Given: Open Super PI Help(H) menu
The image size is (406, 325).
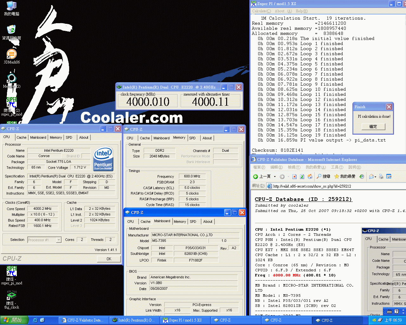Looking at the screenshot, I should coord(302,11).
